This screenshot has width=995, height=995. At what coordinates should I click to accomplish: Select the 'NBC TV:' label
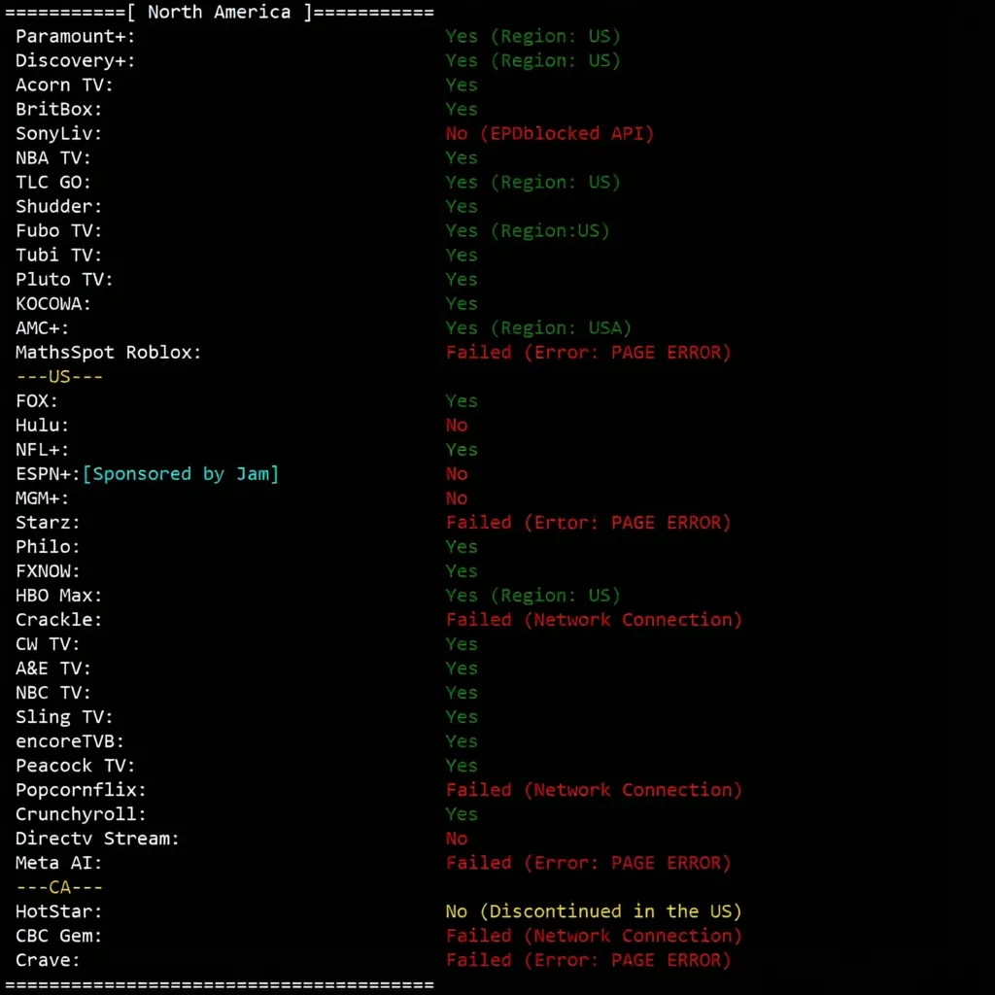53,693
